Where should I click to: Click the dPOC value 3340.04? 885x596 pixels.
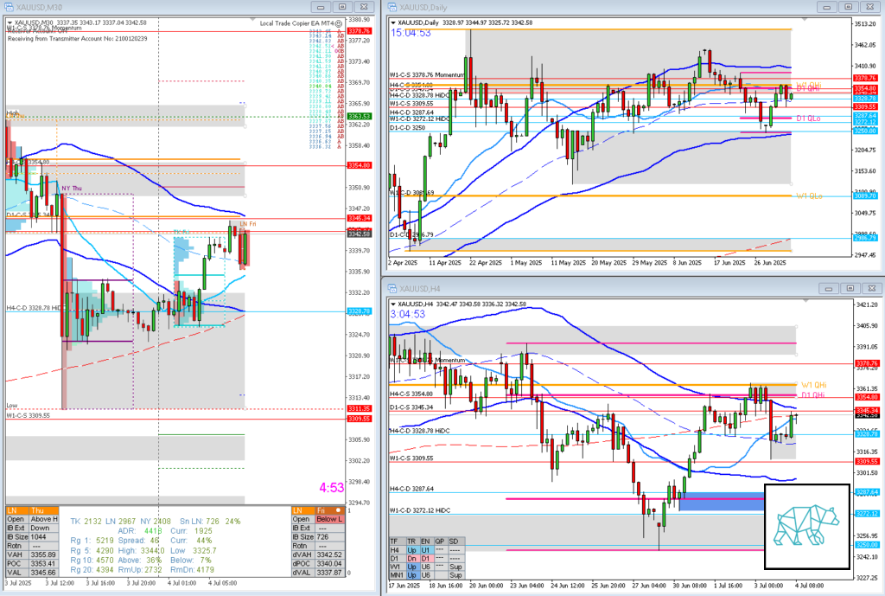point(330,564)
